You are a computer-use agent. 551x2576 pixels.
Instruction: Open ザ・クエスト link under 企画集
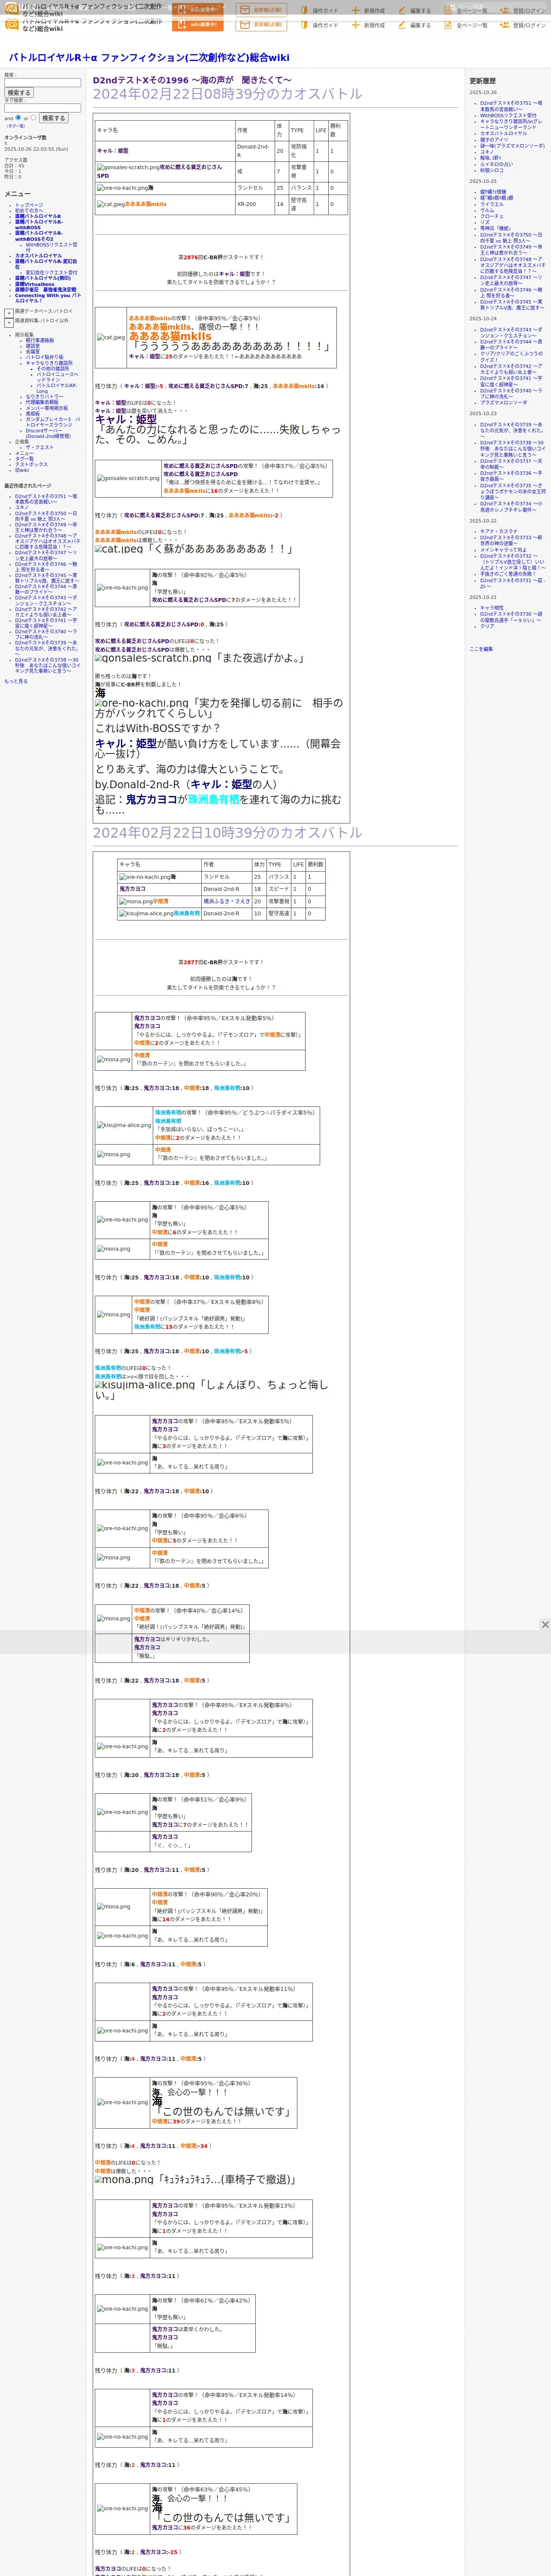tap(40, 447)
